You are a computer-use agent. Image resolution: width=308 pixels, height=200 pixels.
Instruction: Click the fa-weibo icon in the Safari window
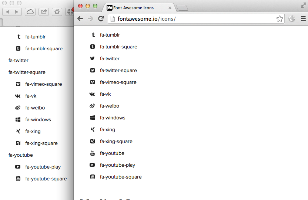[x=18, y=108]
